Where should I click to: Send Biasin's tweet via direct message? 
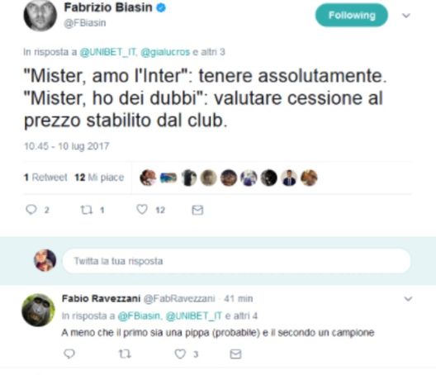pyautogui.click(x=197, y=210)
